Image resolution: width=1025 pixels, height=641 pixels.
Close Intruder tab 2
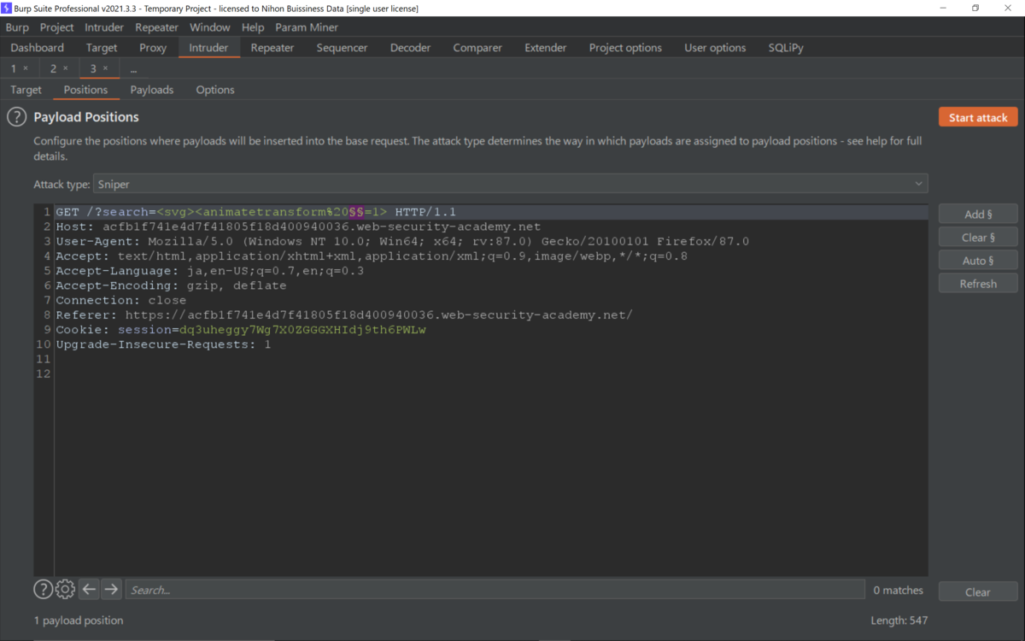(66, 68)
